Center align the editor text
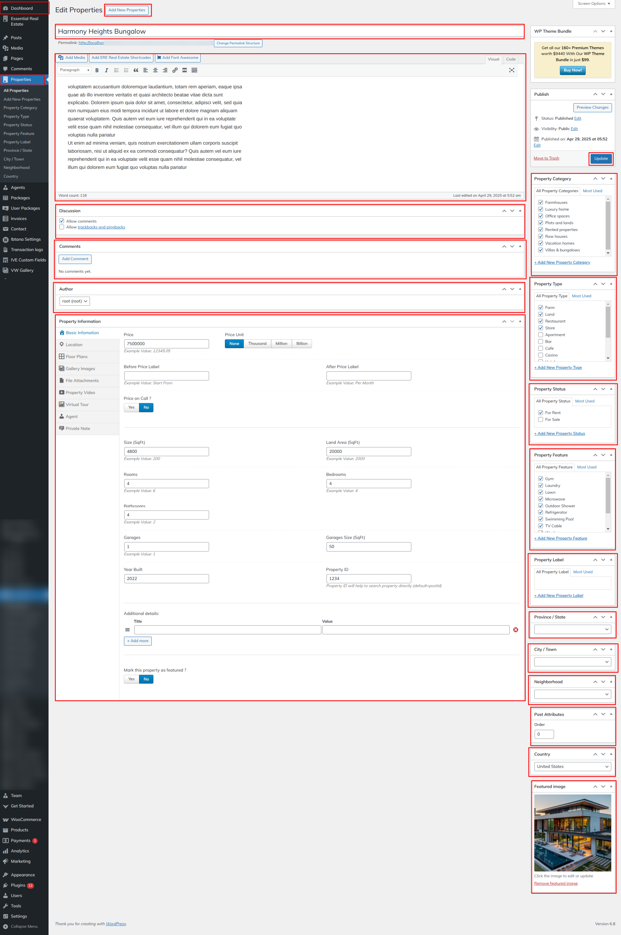The image size is (621, 935). coord(155,70)
